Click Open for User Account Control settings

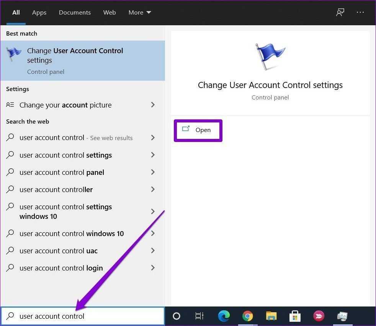tap(198, 130)
